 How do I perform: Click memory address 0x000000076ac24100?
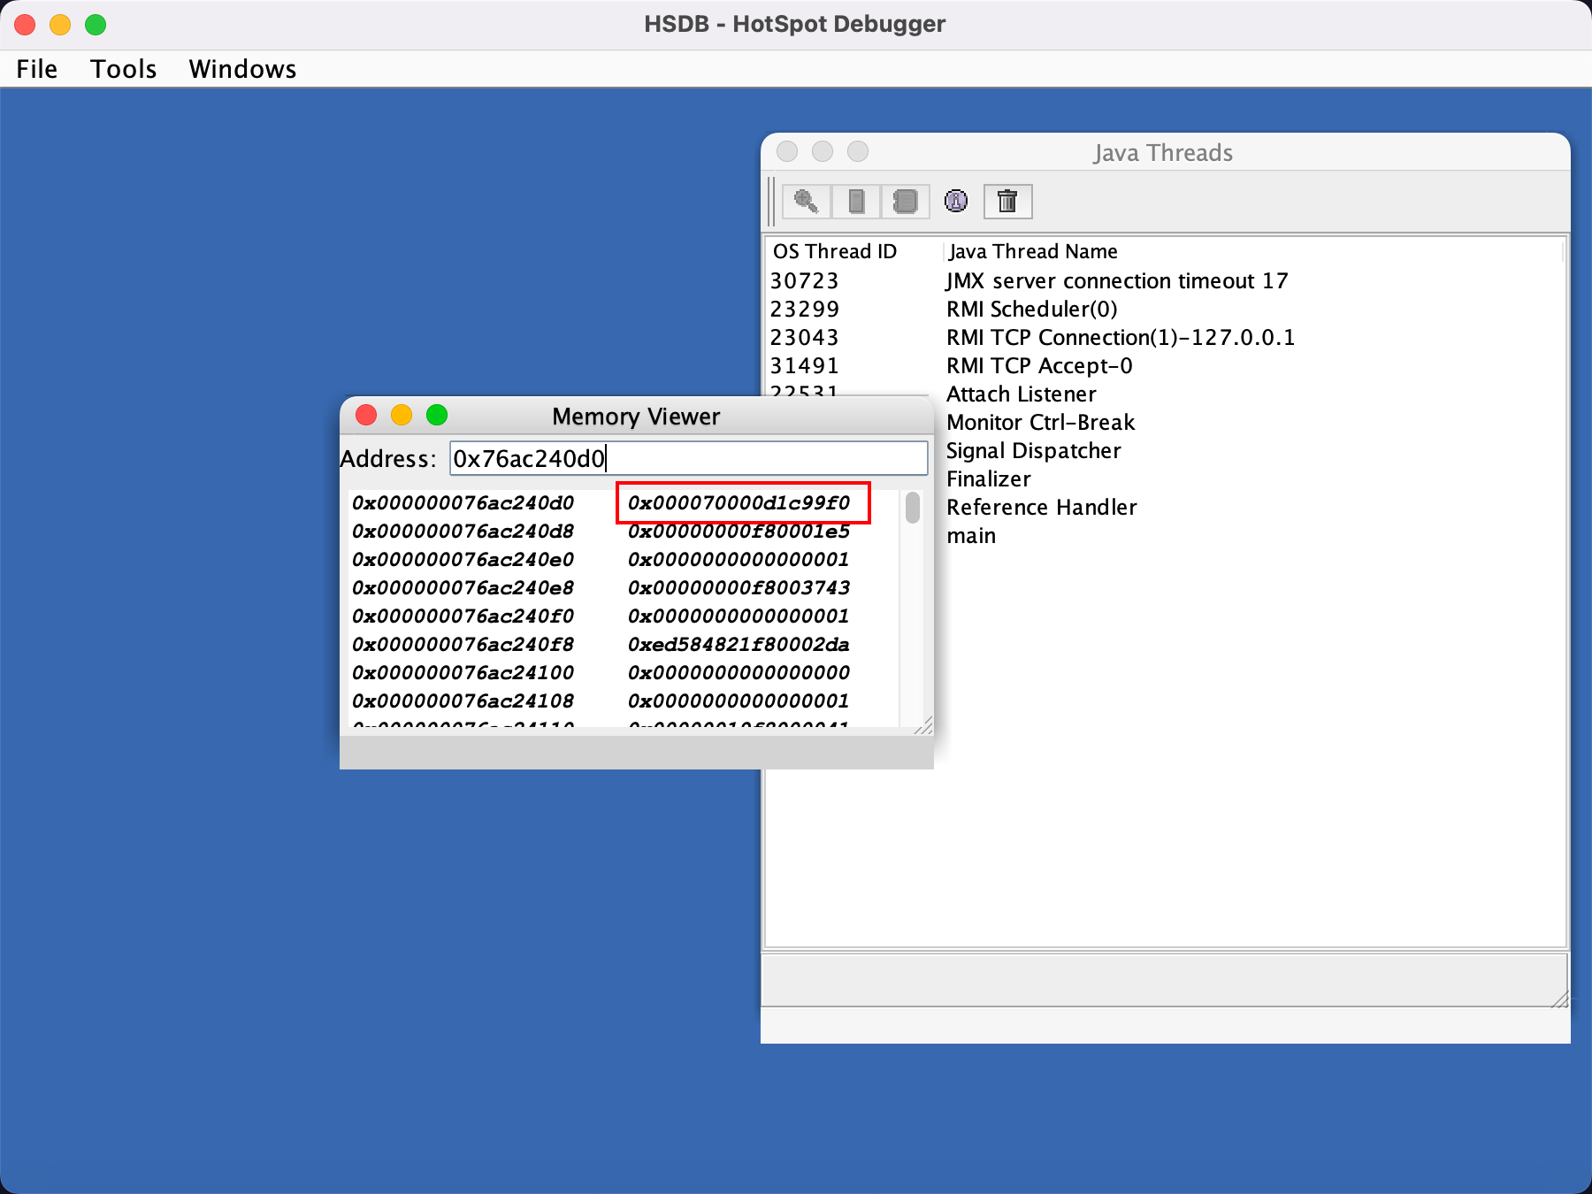tap(463, 672)
